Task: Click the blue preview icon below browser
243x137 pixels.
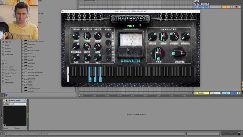Action: coord(6,95)
